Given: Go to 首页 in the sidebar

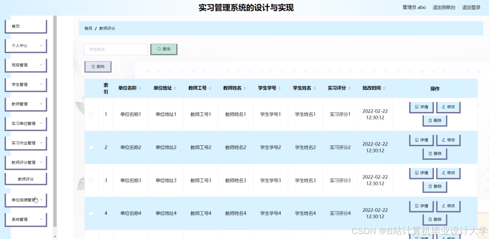Looking at the screenshot, I should pyautogui.click(x=26, y=26).
